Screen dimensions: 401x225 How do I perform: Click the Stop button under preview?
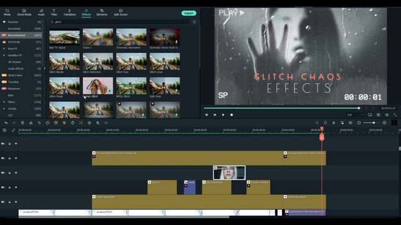coord(232,115)
